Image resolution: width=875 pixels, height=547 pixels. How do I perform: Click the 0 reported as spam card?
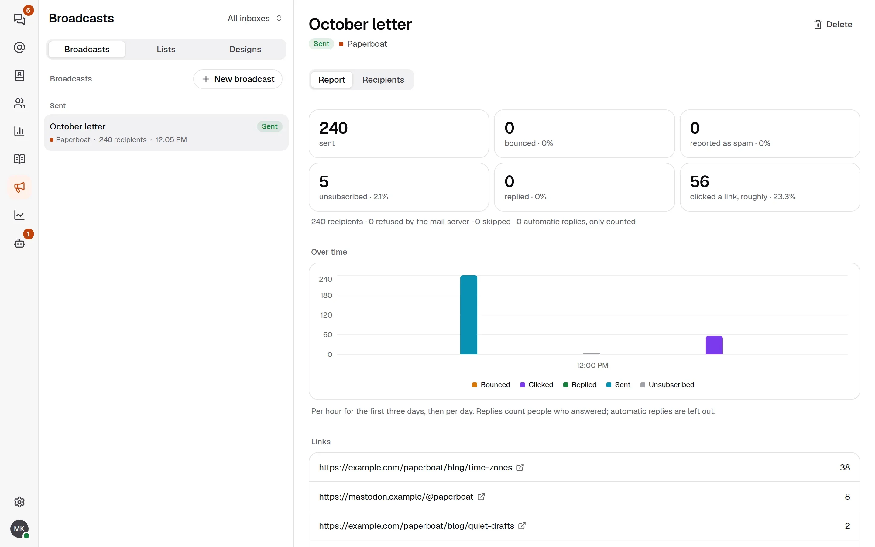(x=770, y=134)
